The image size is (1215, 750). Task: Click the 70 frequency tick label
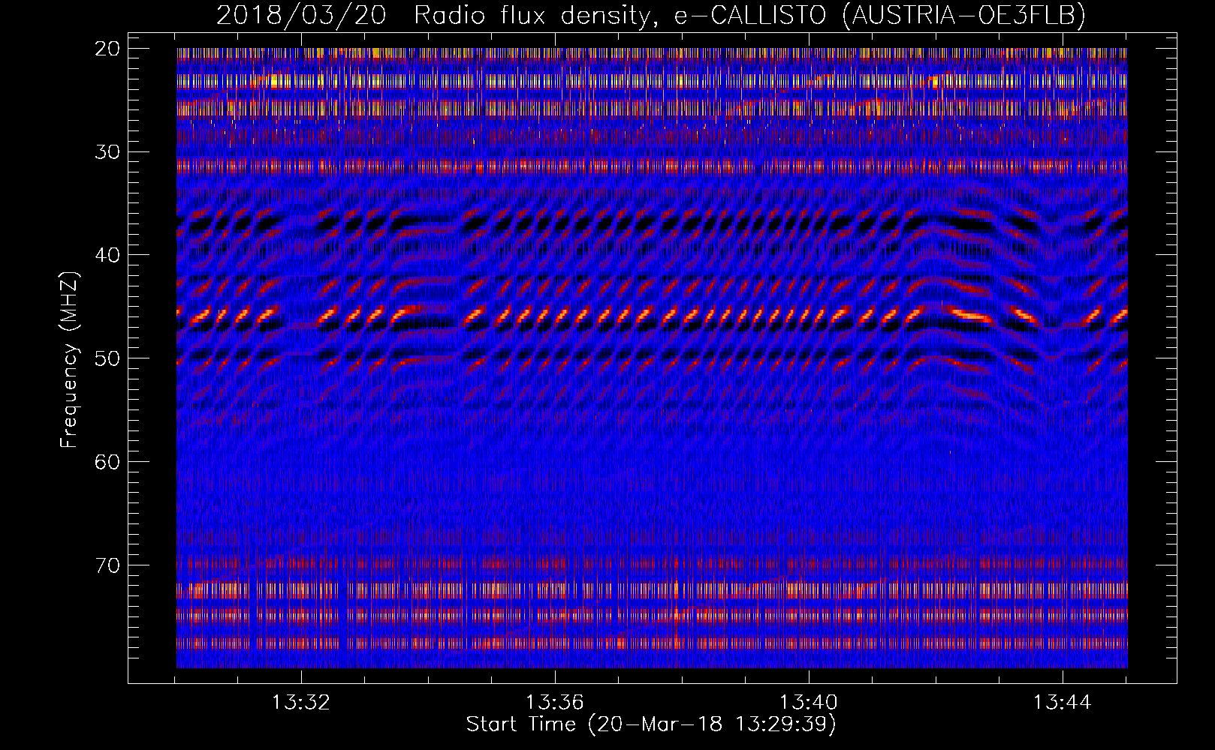coord(108,565)
